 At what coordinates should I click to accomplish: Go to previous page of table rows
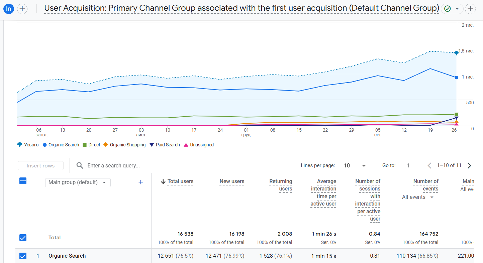[430, 165]
